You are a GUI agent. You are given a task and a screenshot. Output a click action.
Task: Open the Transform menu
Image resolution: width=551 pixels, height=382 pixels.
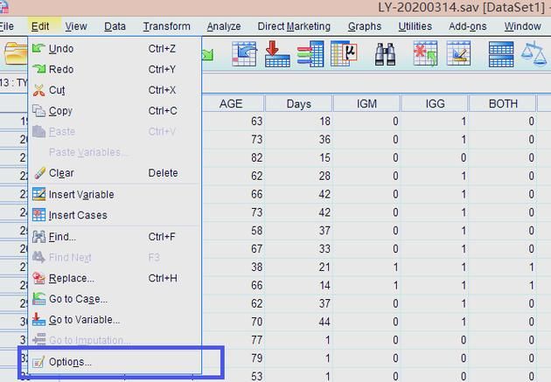(166, 26)
